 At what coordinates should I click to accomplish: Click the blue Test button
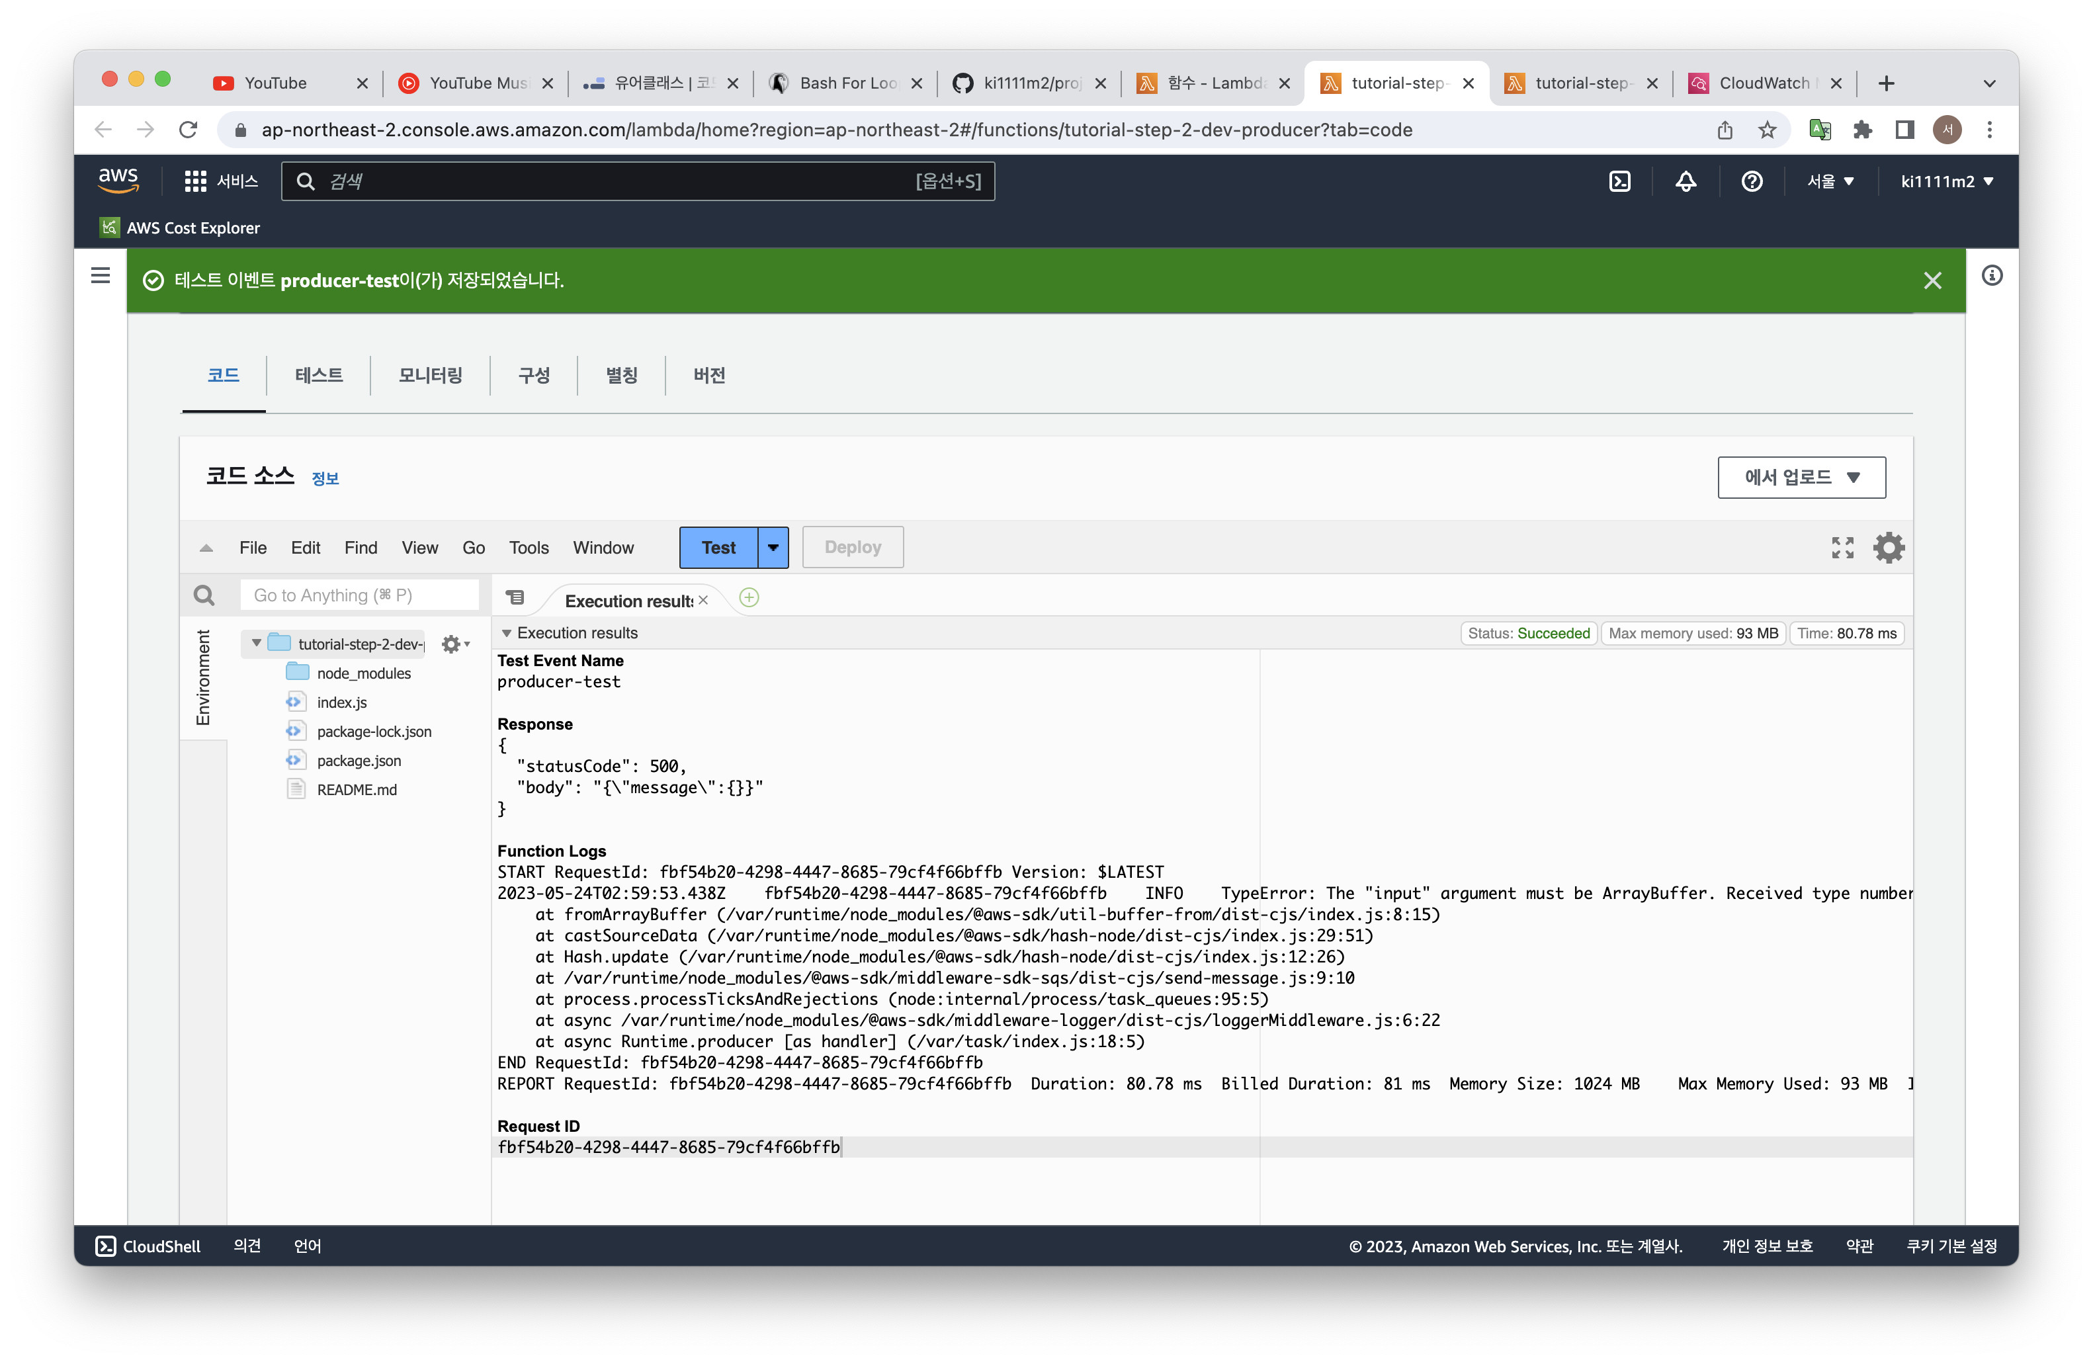tap(718, 547)
